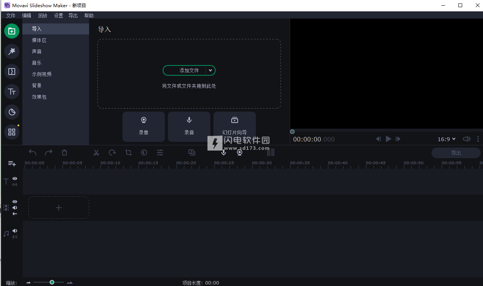
Task: Click the 录音 record audio button
Action: tap(189, 127)
